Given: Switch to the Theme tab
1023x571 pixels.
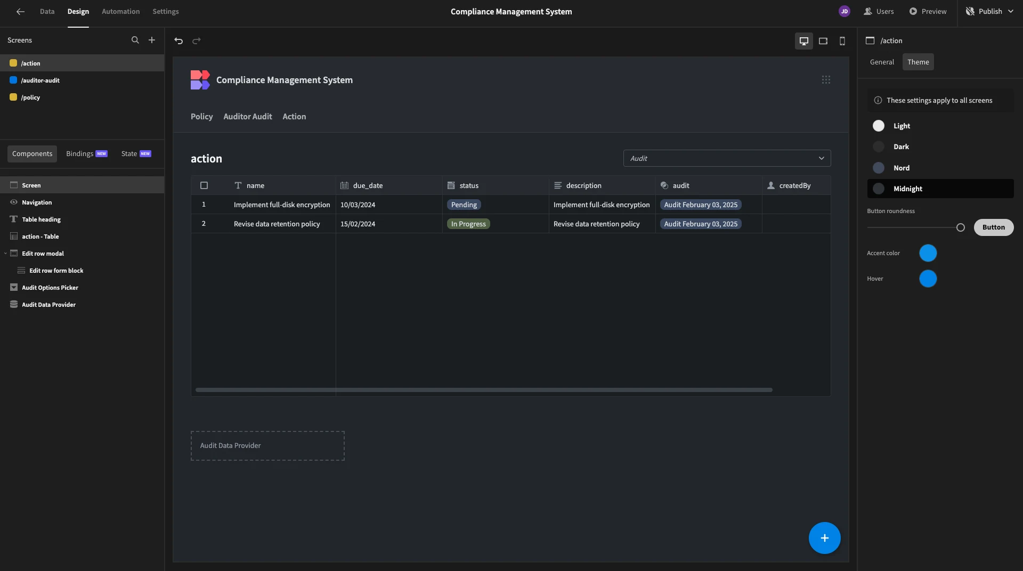Looking at the screenshot, I should point(918,62).
